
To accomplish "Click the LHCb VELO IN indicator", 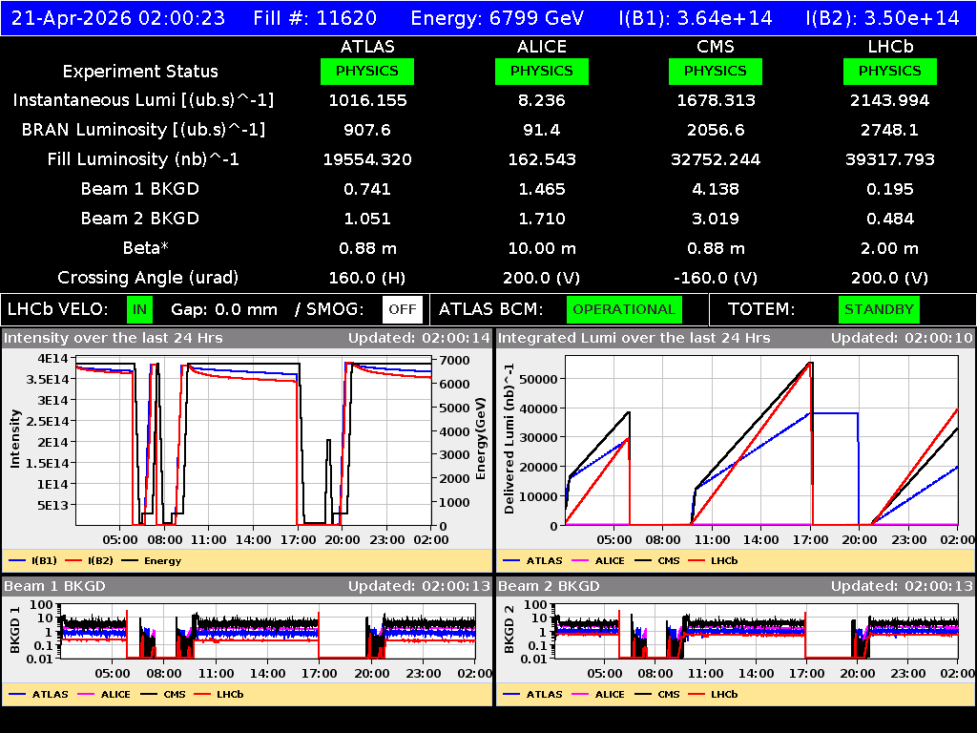I will click(139, 309).
